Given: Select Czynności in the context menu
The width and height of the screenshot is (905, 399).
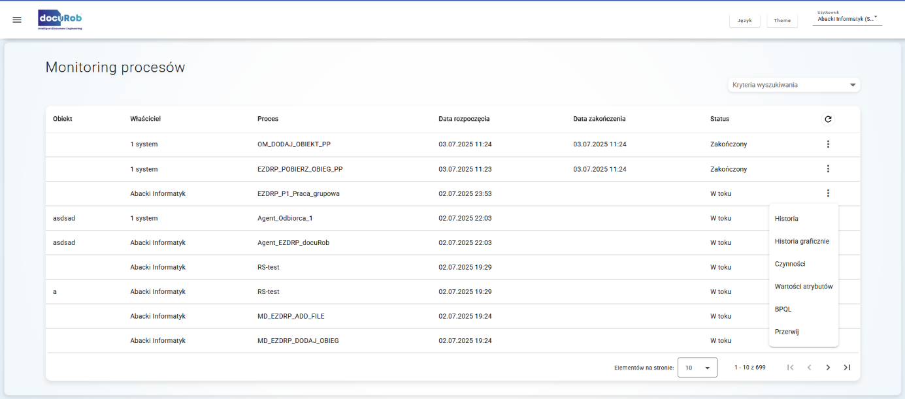Looking at the screenshot, I should [790, 264].
